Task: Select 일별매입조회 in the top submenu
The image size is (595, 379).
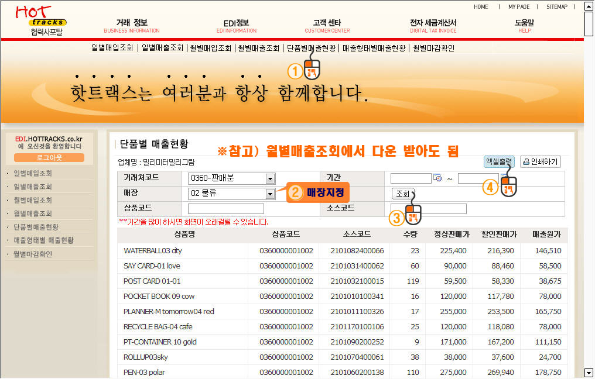Action: [112, 48]
